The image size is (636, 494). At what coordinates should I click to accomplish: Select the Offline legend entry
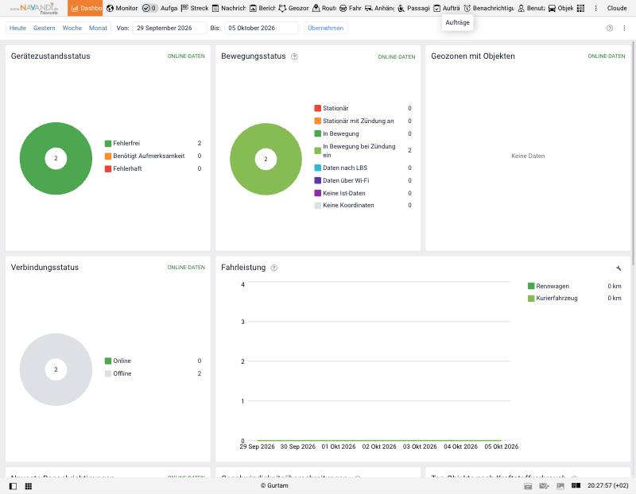coord(153,373)
